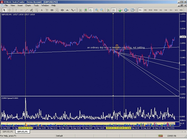Select the active GBPUSD,M1 chart tab
187x140 pixels.
click(x=22, y=132)
